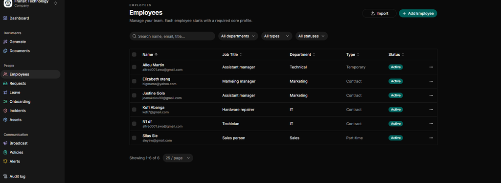Sort by Department column
Screen dimensions: 501x183
click(x=302, y=55)
